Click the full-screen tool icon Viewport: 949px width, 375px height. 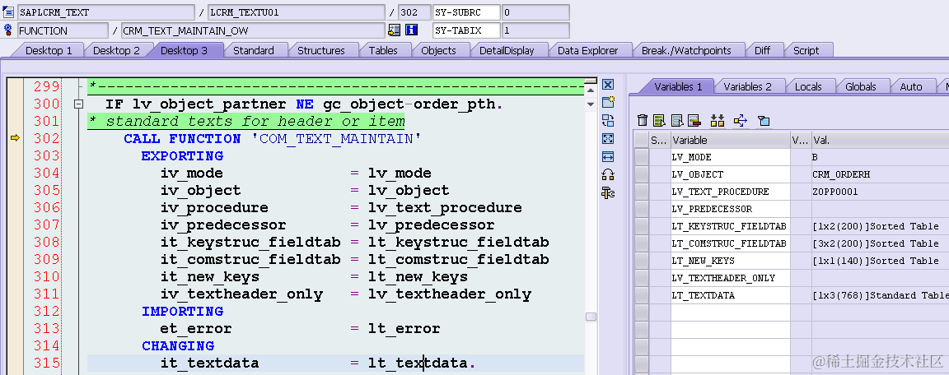tap(608, 138)
